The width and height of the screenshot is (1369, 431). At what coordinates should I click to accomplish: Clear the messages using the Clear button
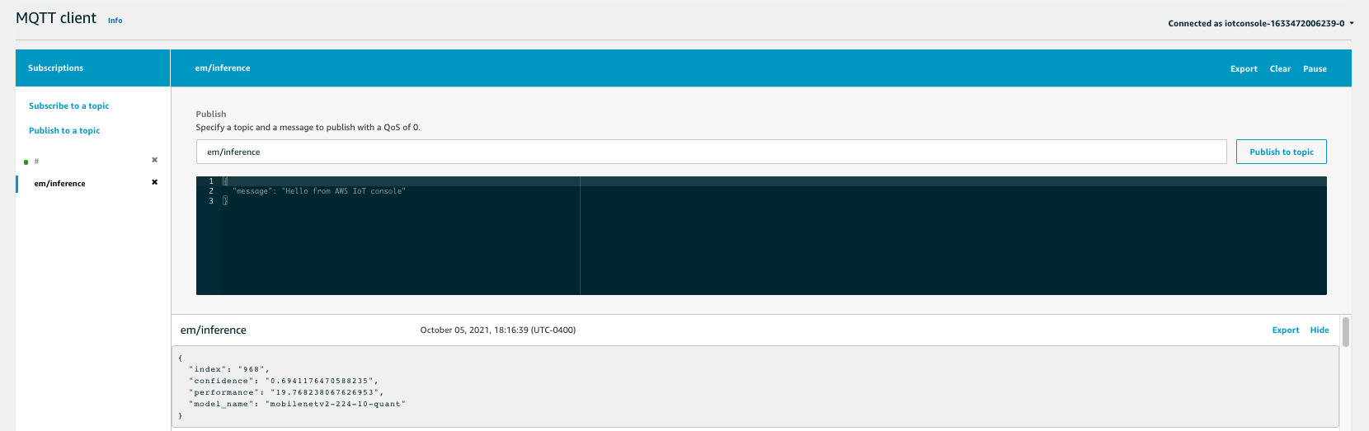(x=1280, y=69)
